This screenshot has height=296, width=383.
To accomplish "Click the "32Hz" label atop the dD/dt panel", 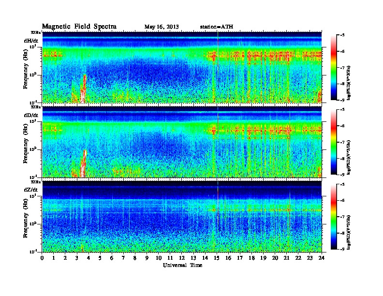I will pos(35,107).
